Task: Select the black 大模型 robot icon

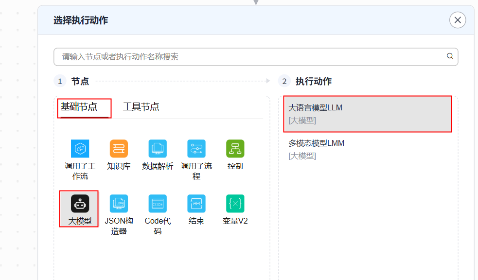Action: click(x=80, y=204)
